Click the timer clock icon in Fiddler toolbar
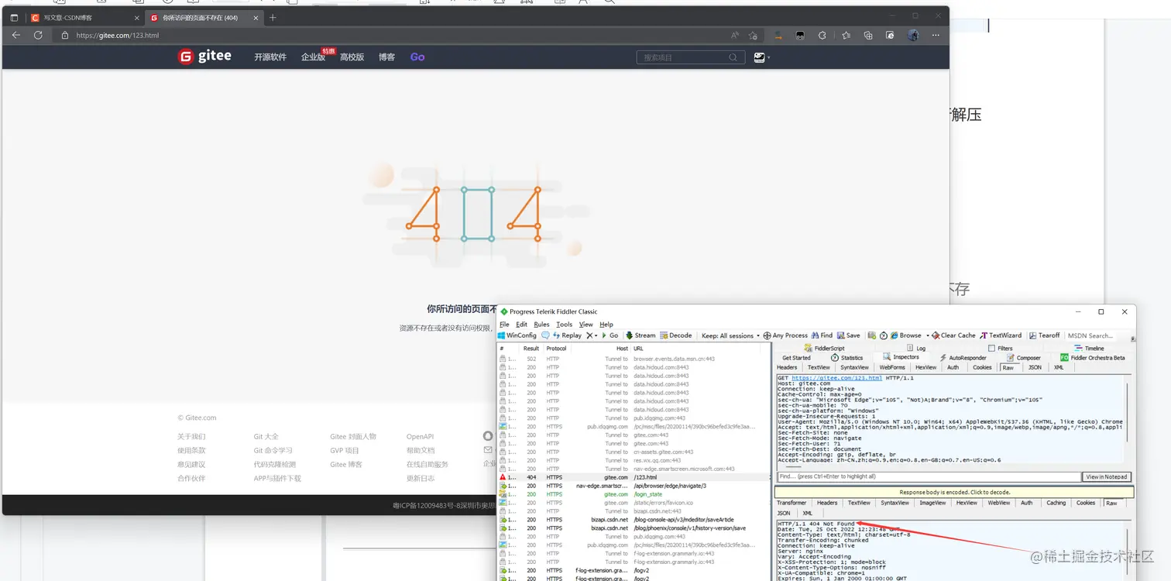 pyautogui.click(x=883, y=335)
